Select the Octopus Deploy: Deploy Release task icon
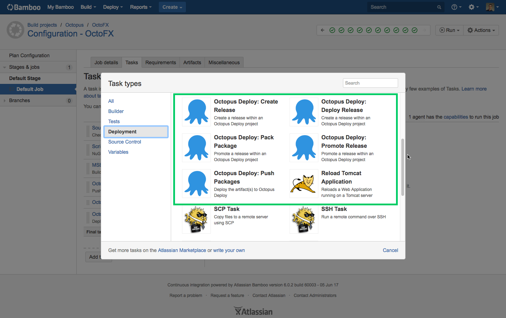The width and height of the screenshot is (506, 318). point(304,112)
